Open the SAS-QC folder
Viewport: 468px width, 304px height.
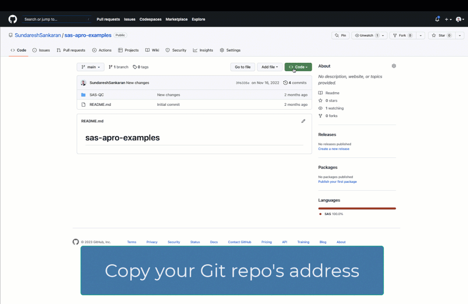(97, 95)
